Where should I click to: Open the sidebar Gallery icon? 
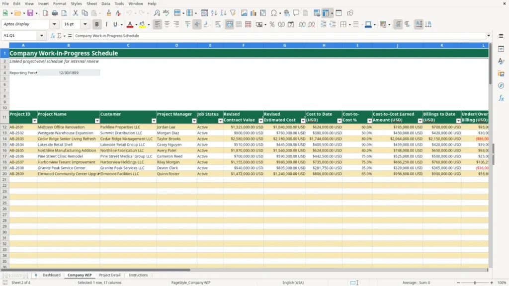tap(501, 73)
